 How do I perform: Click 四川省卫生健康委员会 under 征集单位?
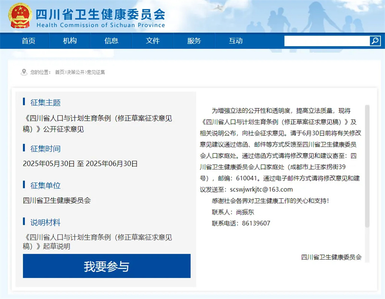(x=57, y=200)
